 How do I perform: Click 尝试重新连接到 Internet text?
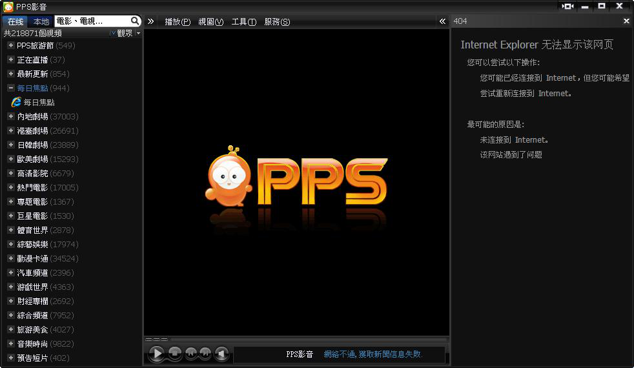click(x=526, y=94)
